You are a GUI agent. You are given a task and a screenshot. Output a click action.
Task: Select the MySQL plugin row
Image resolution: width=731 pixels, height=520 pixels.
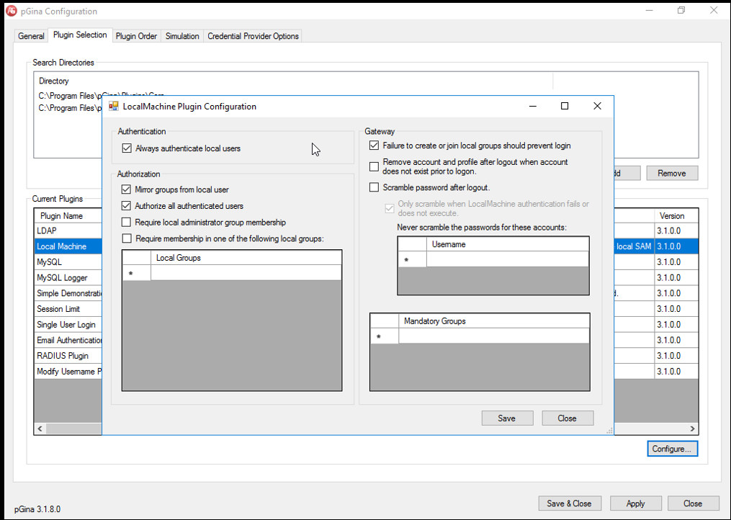click(x=68, y=262)
